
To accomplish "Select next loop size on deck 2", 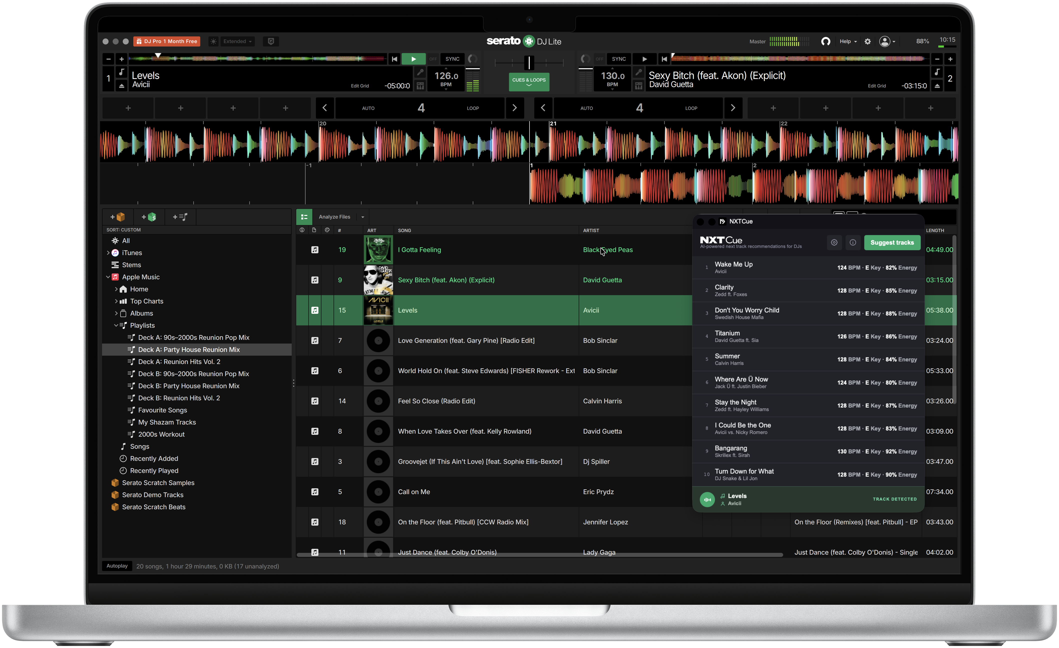I will point(733,108).
